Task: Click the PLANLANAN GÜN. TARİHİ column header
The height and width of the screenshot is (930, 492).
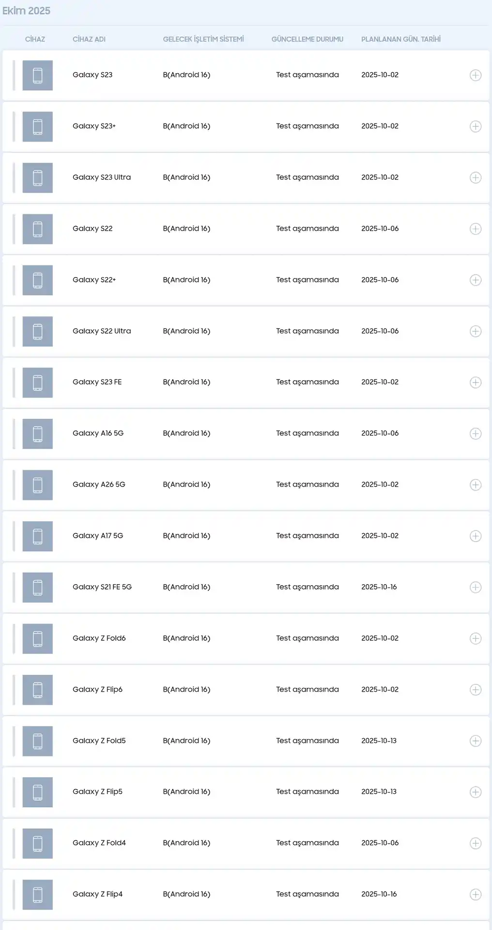Action: point(400,39)
